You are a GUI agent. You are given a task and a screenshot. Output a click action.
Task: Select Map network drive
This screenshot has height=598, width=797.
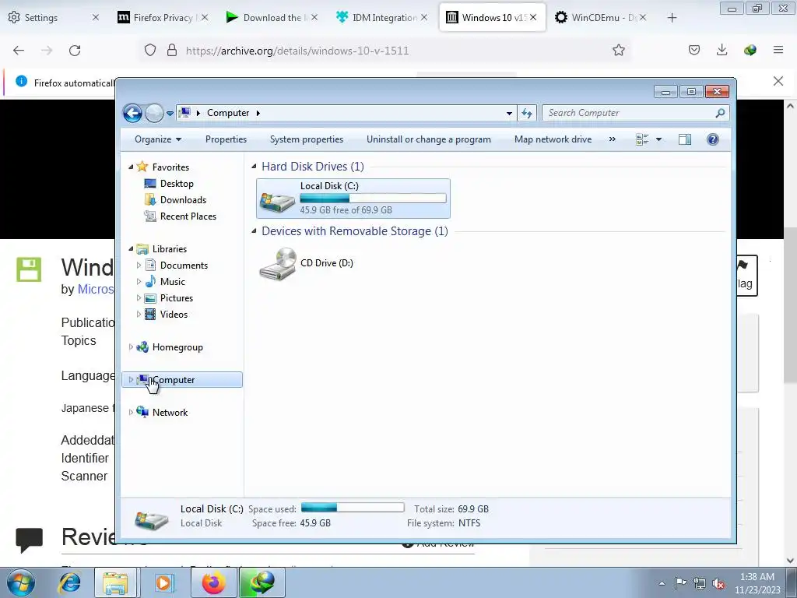coord(553,139)
